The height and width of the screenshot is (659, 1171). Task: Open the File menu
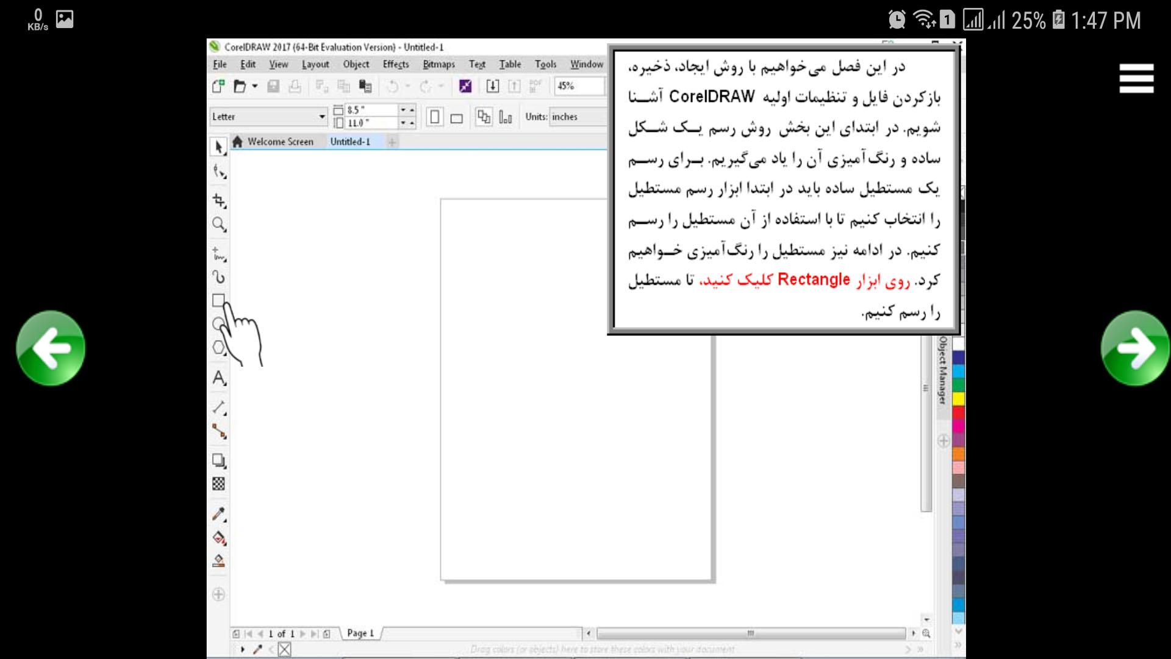[x=220, y=64]
